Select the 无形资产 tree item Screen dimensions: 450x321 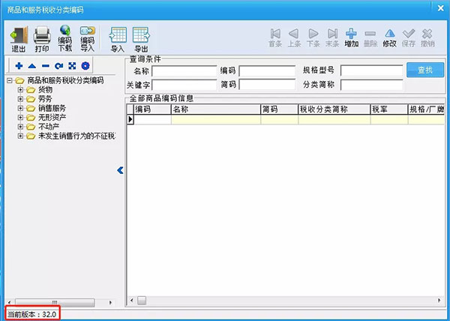52,117
